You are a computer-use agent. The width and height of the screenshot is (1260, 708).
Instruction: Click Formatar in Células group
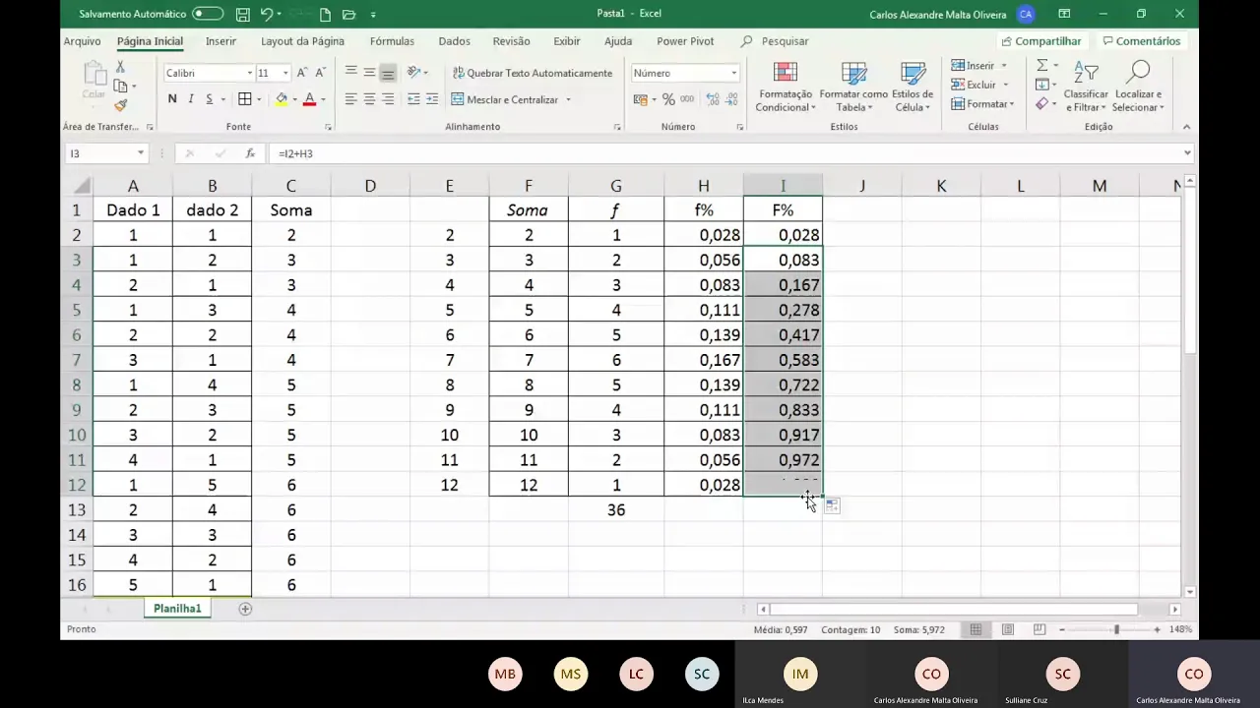point(982,104)
